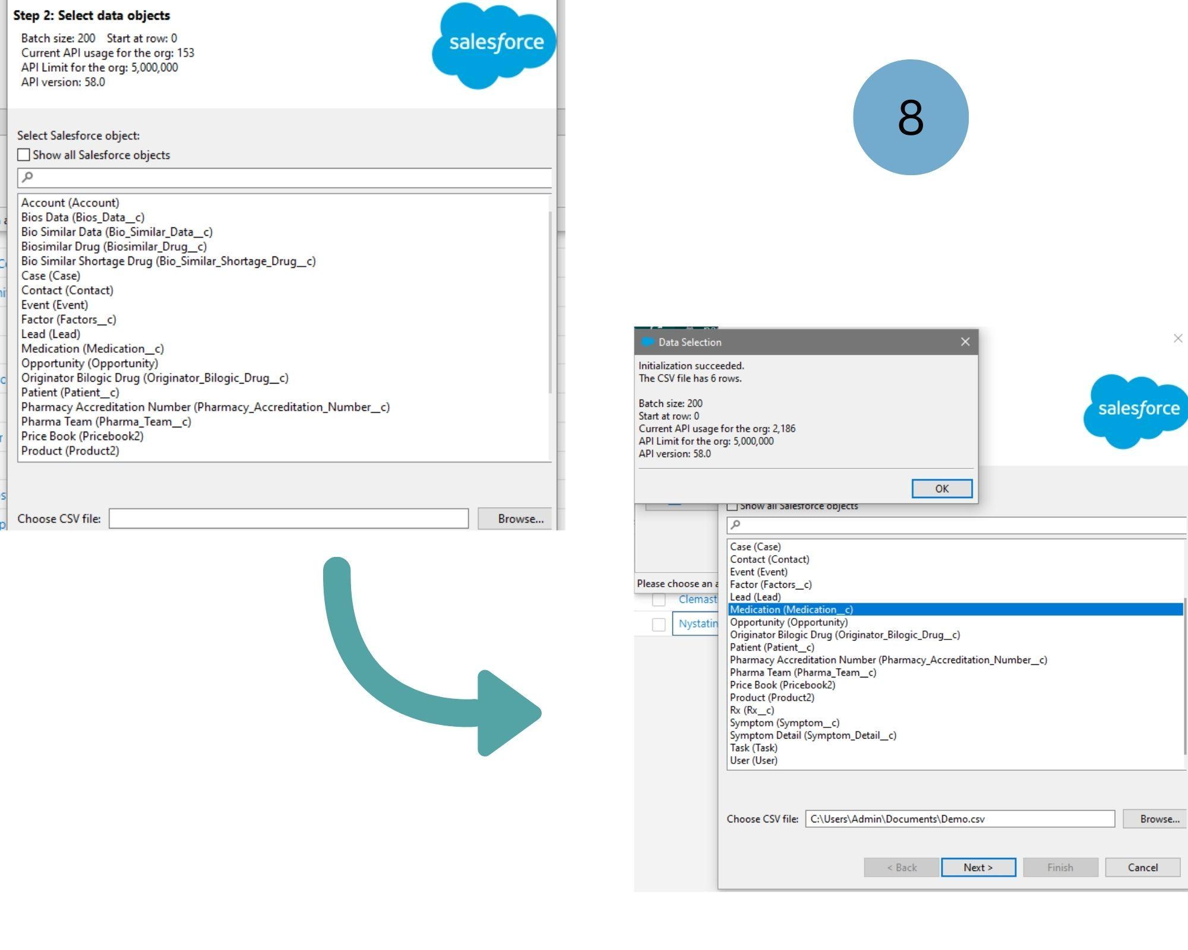
Task: Select Case (Case) in the right list
Action: point(756,546)
